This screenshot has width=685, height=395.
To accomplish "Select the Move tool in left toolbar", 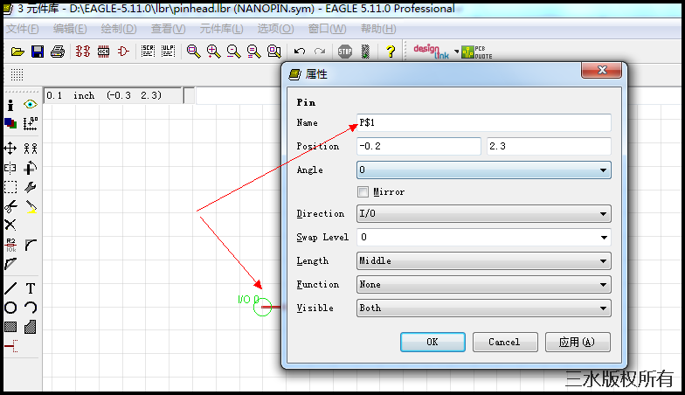I will tap(10, 148).
